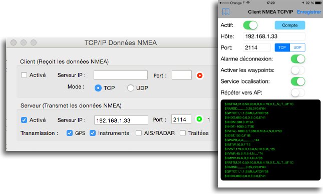This screenshot has height=194, width=323.
Task: Toggle the Actif switch off
Action: click(250, 25)
